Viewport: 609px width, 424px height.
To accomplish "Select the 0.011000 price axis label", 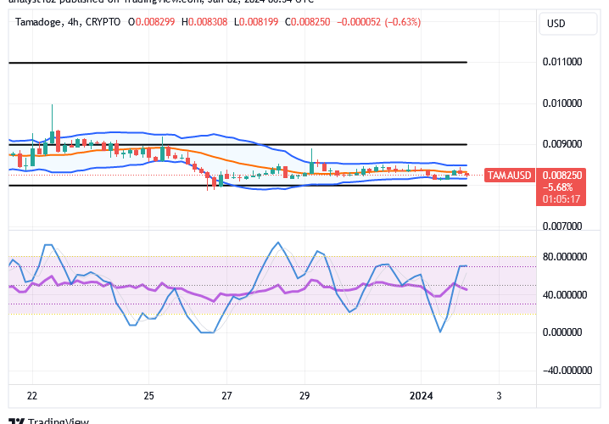I will coord(562,62).
